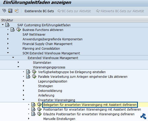Viewport: 148px width, 121px height.
Task: Open documentation icon for Belegarten für erwarteten Wareneingang
Action: [x=33, y=105]
